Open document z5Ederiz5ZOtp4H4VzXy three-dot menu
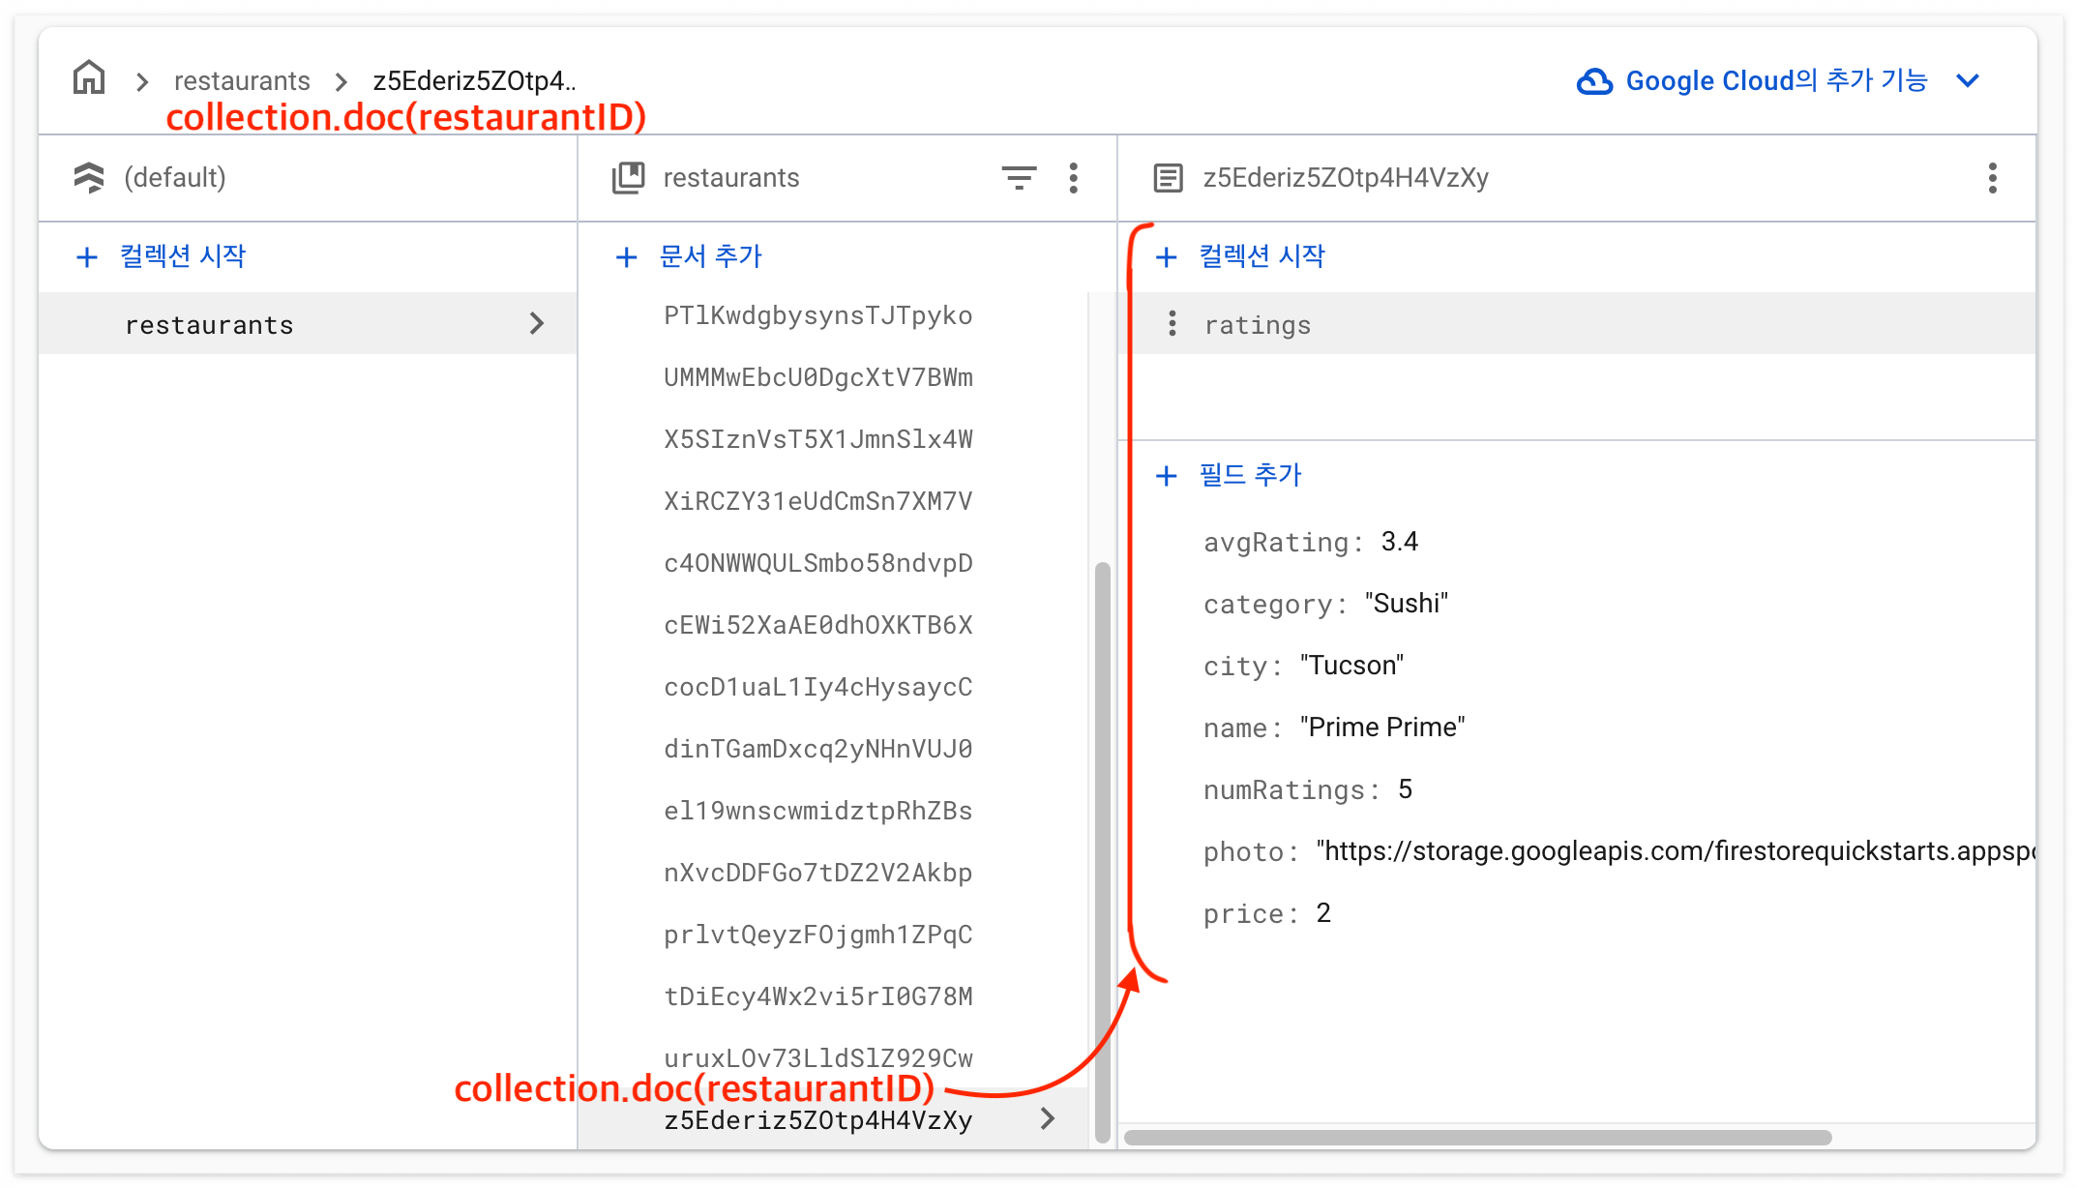The image size is (2078, 1188). coord(1992,178)
